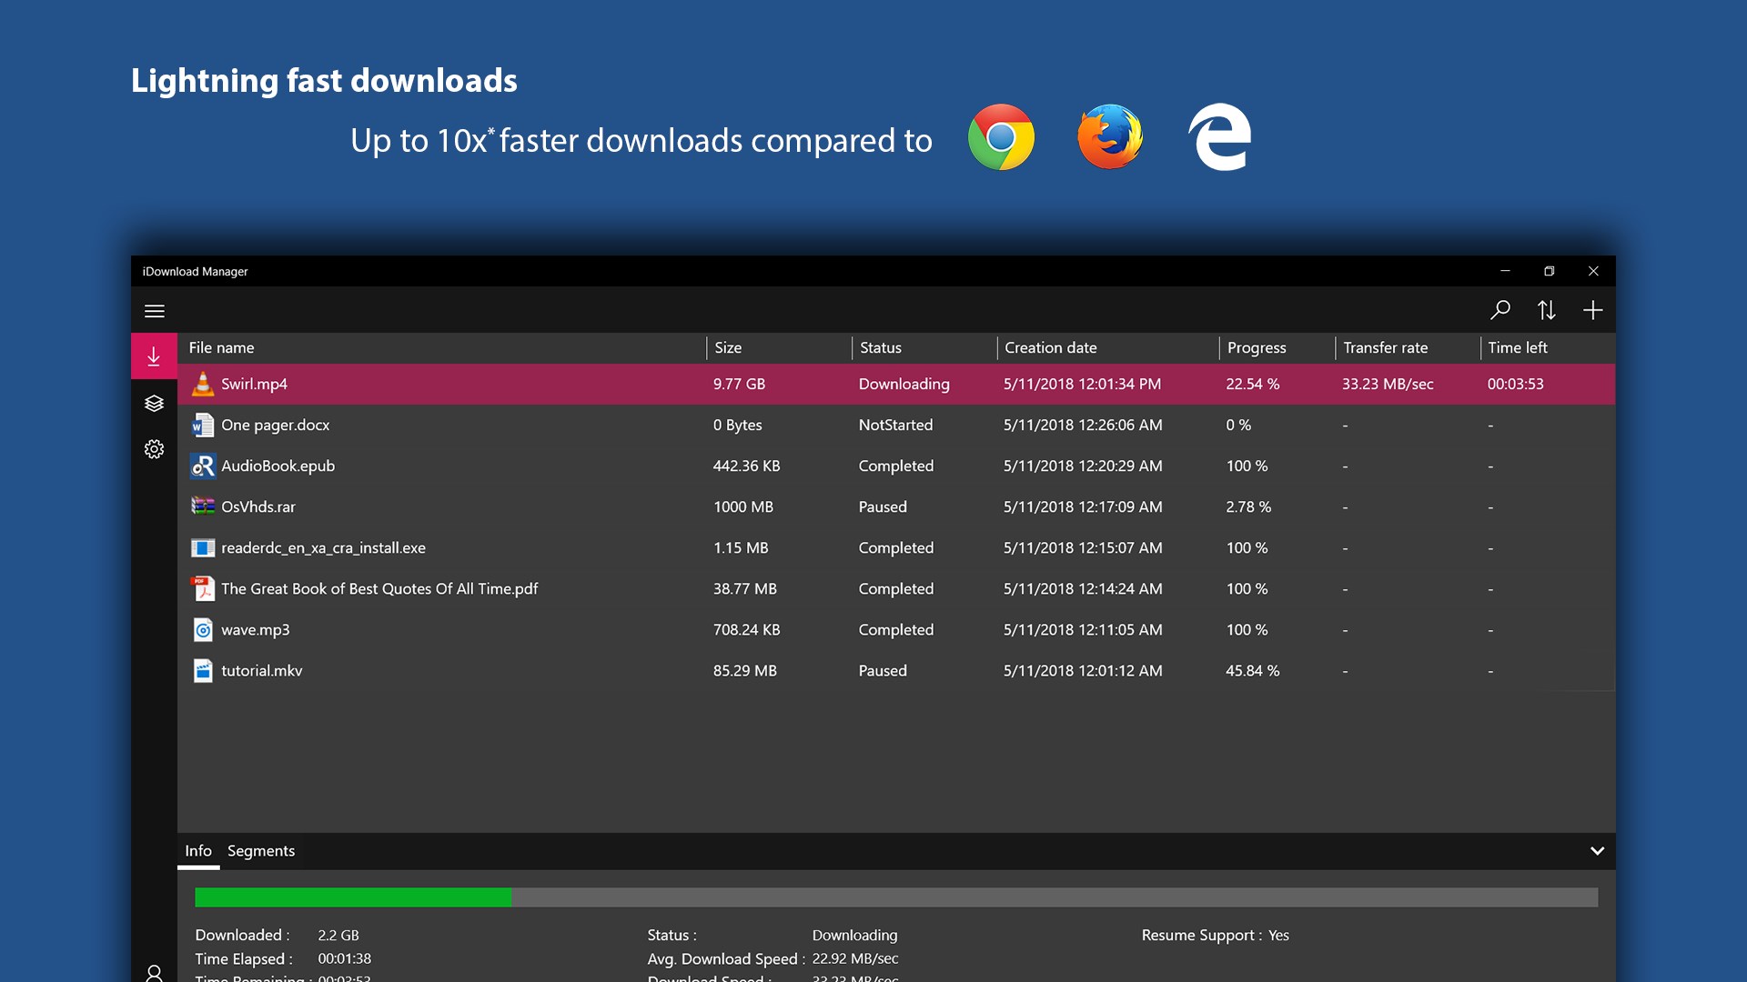Open the user account icon
The width and height of the screenshot is (1747, 982).
154,973
